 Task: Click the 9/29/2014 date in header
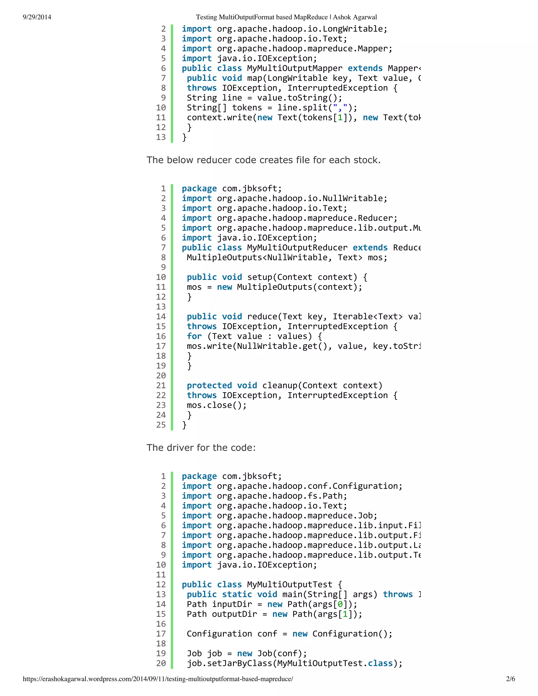37,17
